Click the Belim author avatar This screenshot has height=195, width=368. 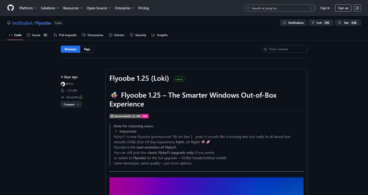(63, 84)
